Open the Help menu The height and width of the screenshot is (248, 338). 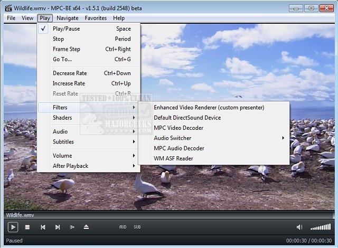coord(119,18)
